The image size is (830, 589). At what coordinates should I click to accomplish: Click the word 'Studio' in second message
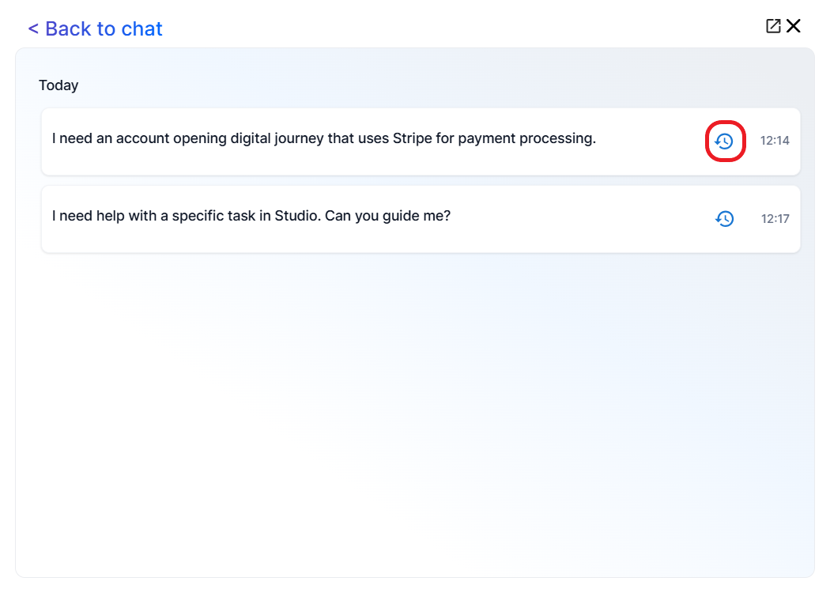pos(296,215)
